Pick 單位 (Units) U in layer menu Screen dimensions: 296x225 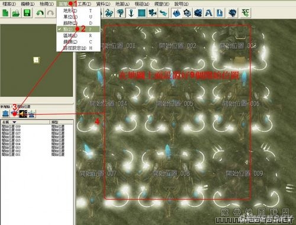tap(78, 17)
